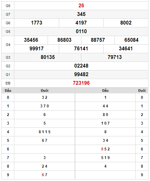The width and height of the screenshot is (150, 181).
Task: Click the G6 prize label
Action: (8, 23)
